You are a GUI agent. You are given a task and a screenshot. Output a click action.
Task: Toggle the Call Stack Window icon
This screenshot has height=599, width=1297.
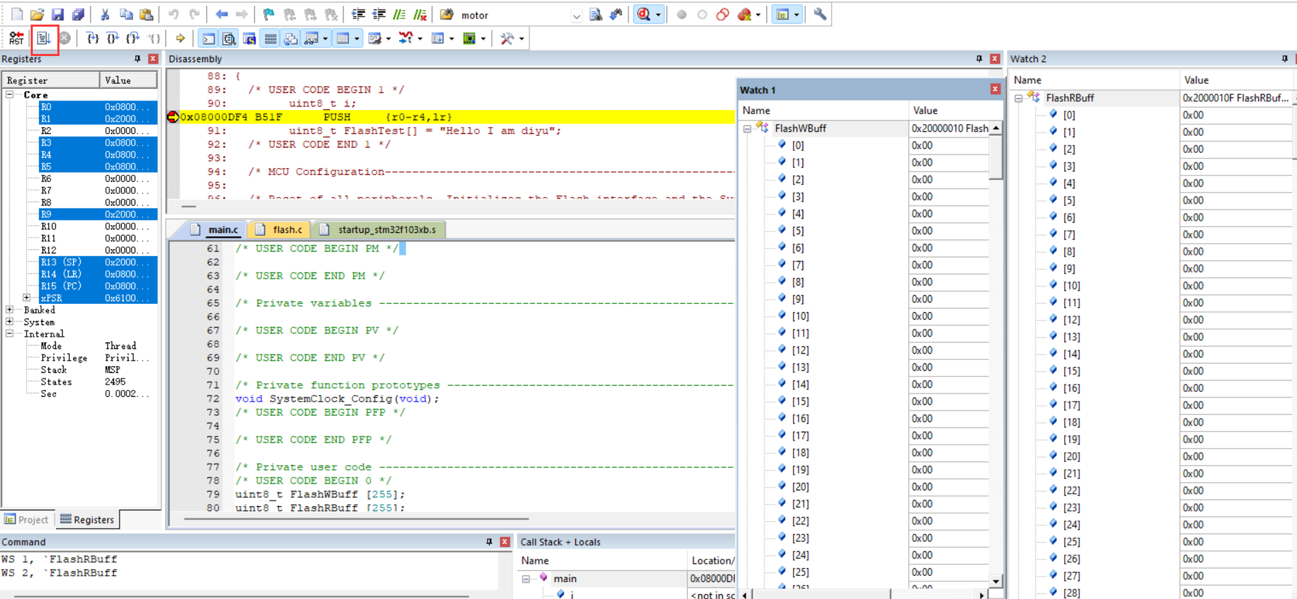291,38
